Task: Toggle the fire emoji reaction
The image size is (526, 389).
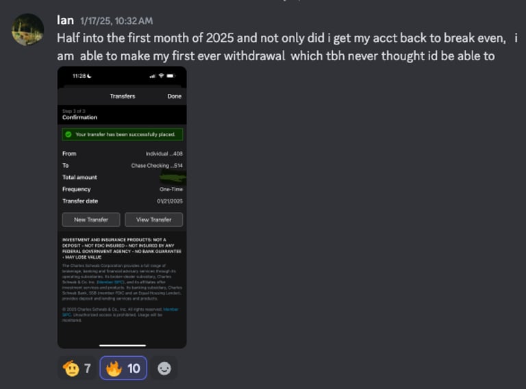Action: 123,368
